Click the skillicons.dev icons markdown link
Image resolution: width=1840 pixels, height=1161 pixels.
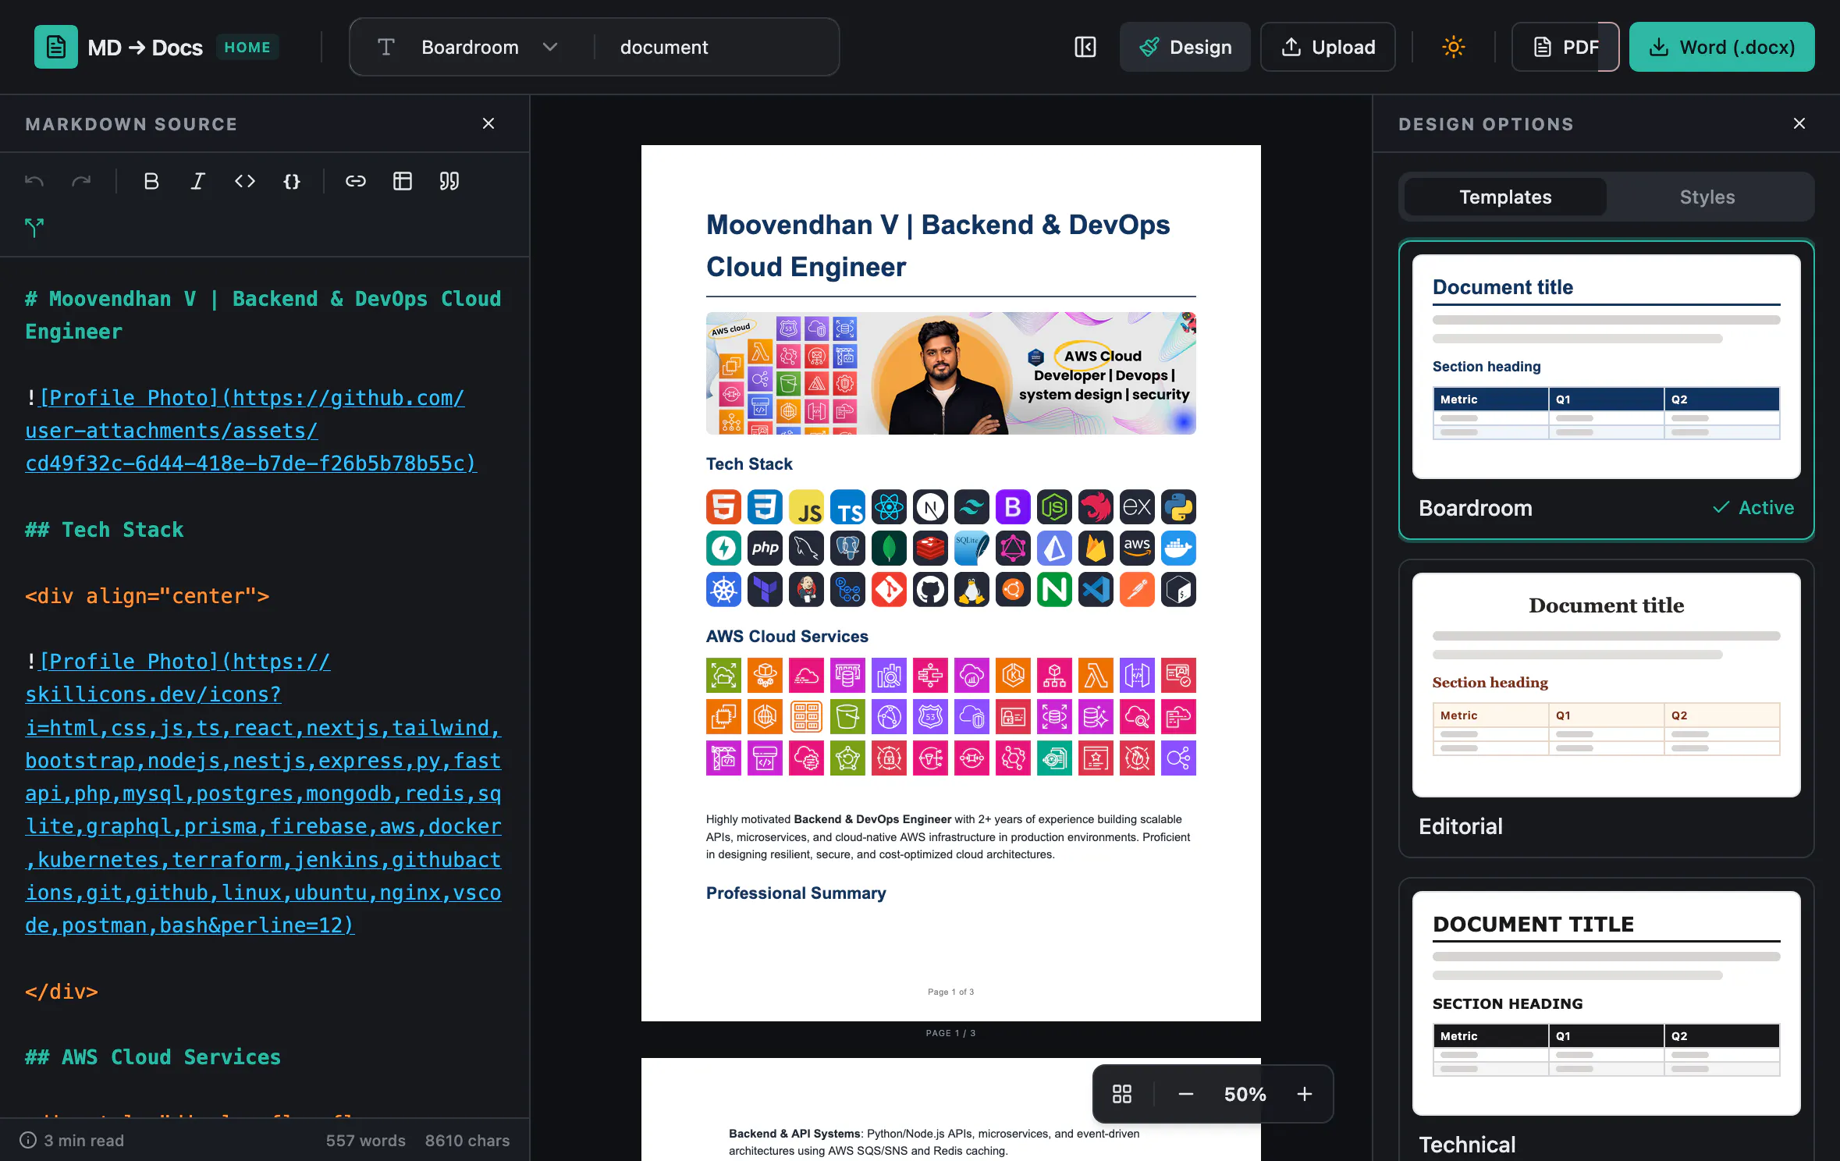[x=264, y=794]
